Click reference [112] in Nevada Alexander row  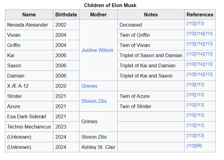coord(191,23)
